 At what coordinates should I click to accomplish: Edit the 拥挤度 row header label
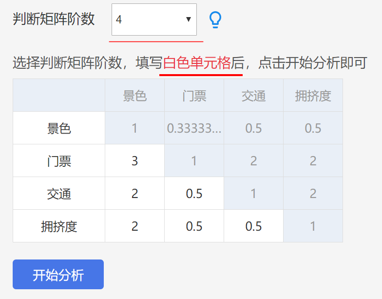point(59,226)
